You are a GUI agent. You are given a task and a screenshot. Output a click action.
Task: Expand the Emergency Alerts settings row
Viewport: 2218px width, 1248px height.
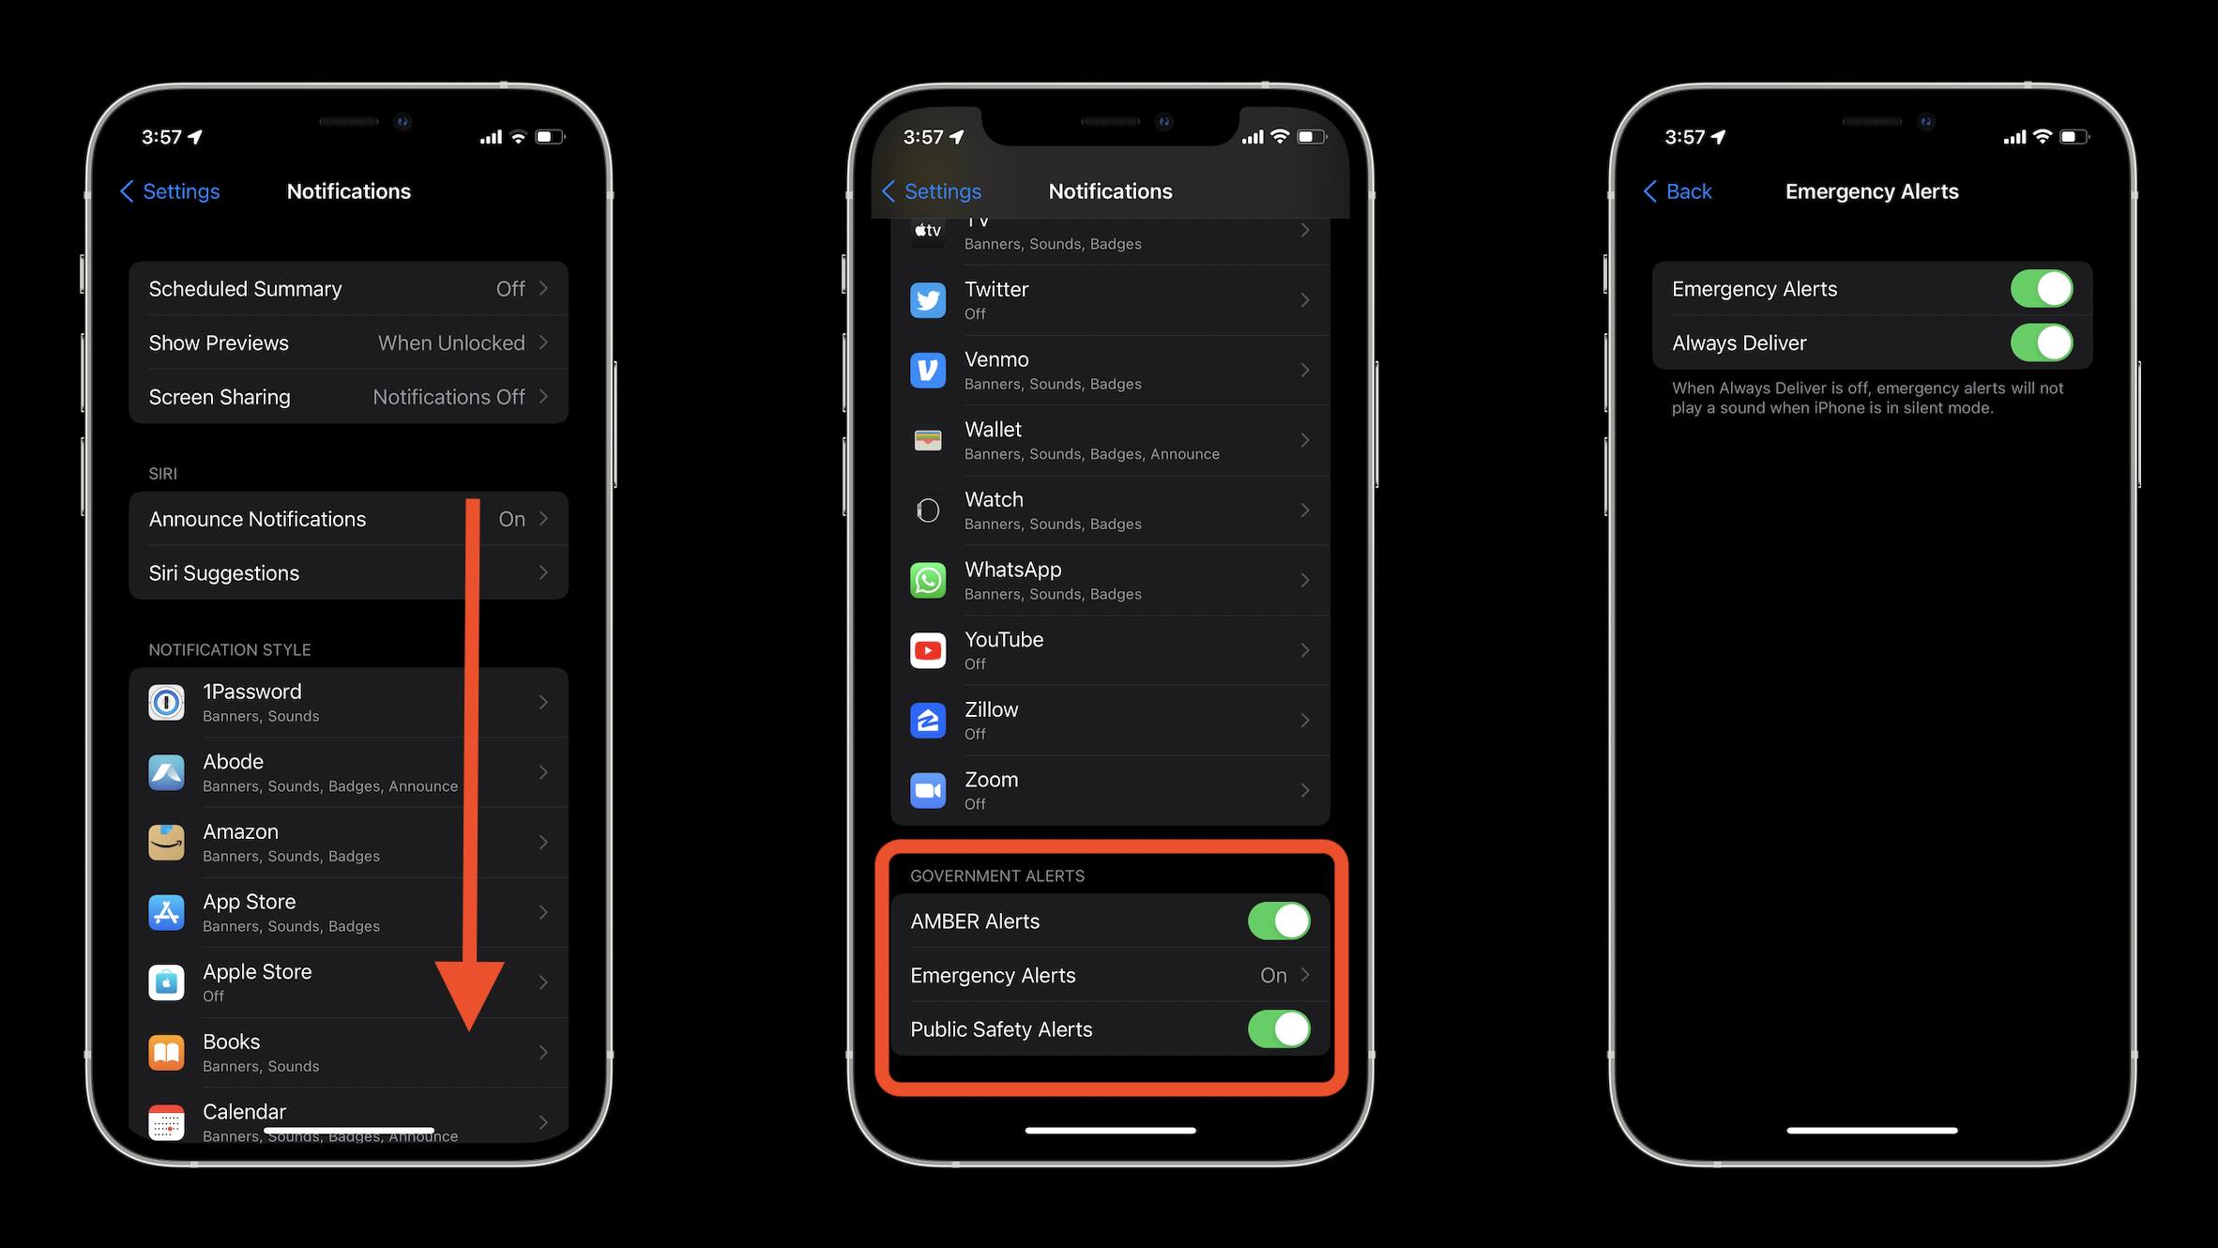(1109, 975)
